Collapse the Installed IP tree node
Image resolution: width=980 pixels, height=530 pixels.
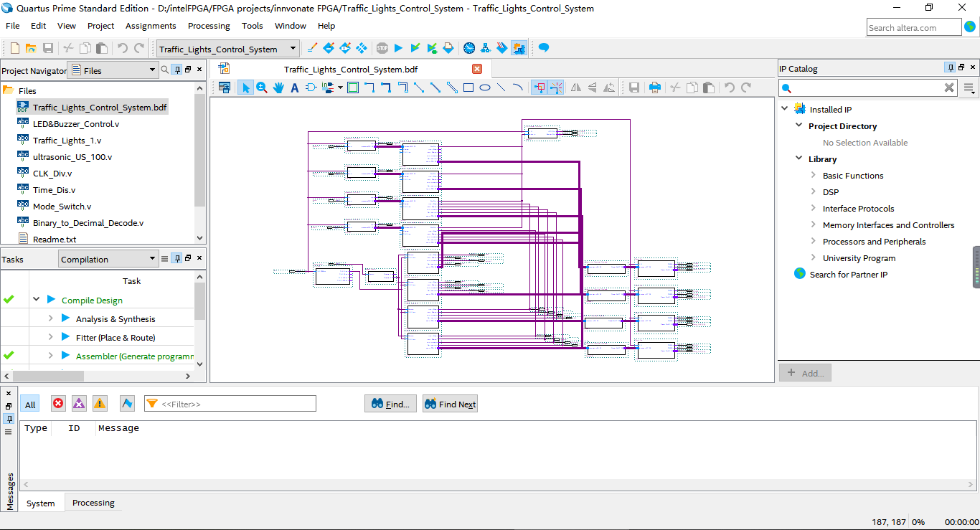(785, 109)
